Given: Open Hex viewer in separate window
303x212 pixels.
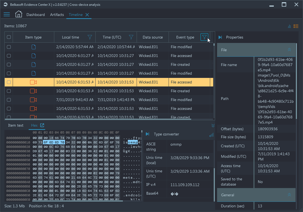Looking at the screenshot, I should [x=42, y=125].
